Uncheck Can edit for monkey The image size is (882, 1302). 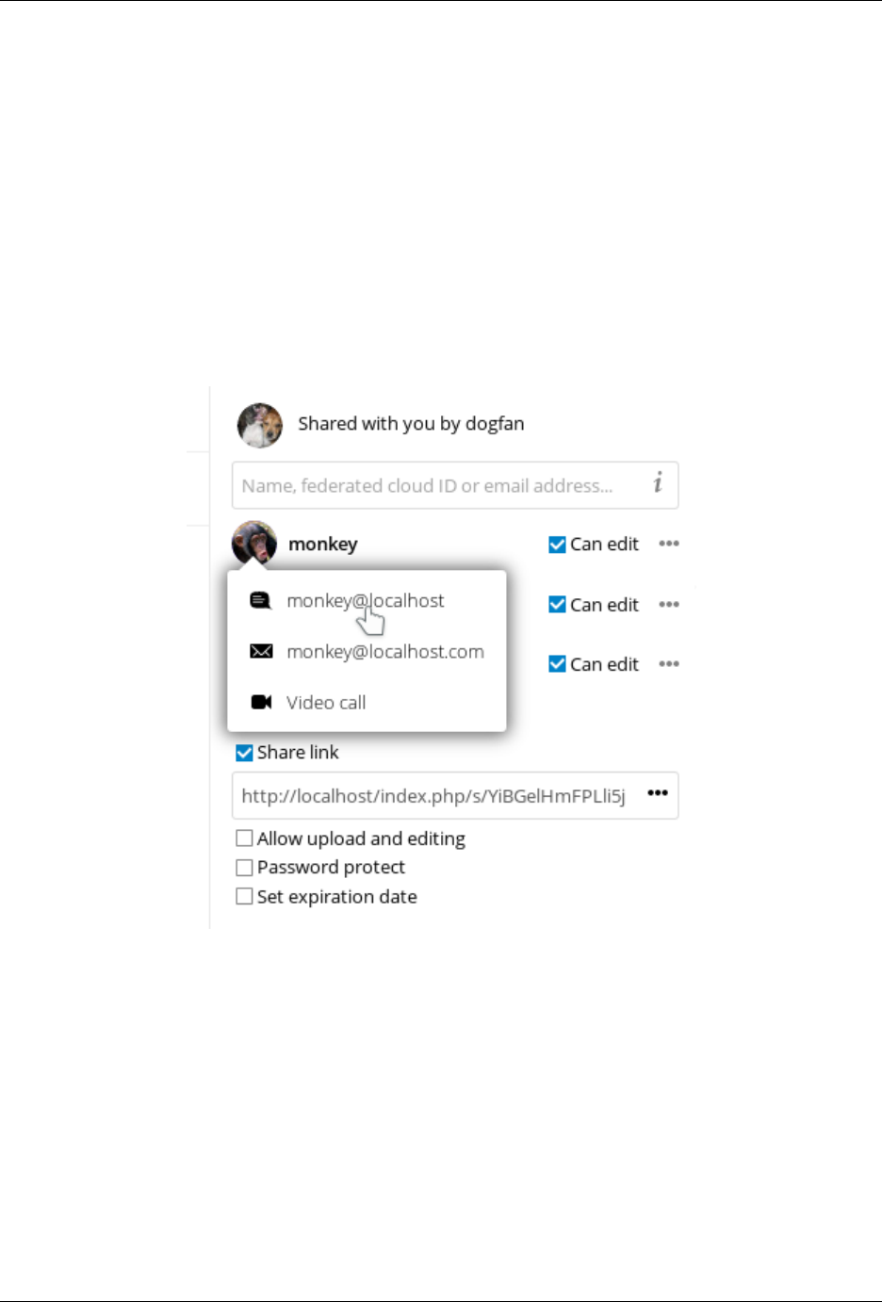[x=557, y=545]
